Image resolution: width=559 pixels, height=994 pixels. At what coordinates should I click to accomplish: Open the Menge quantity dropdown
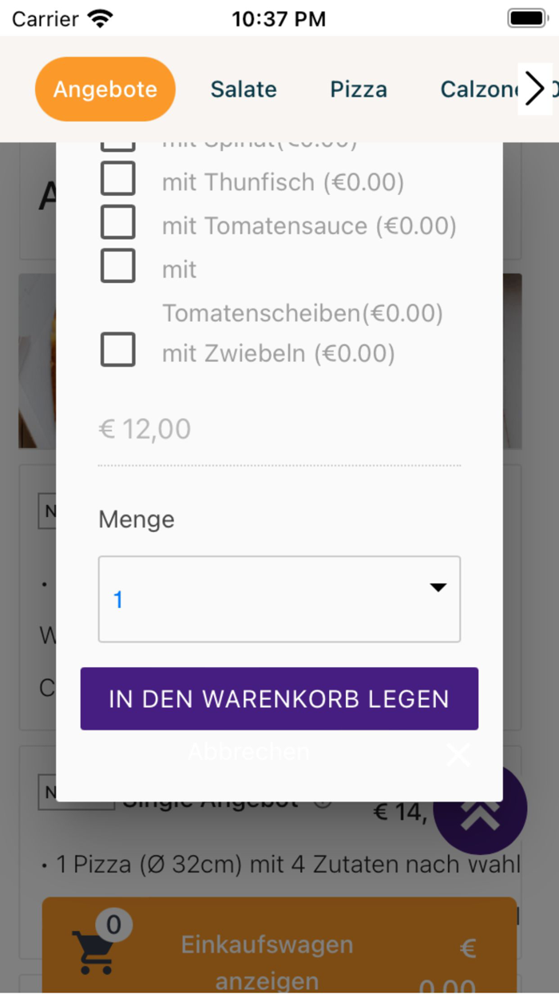point(279,599)
